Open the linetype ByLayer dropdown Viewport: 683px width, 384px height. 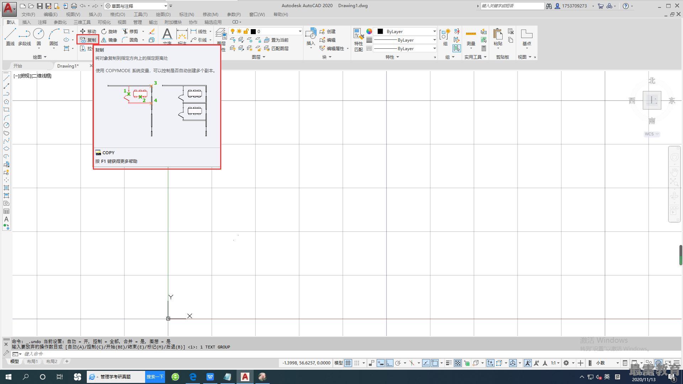tap(405, 48)
